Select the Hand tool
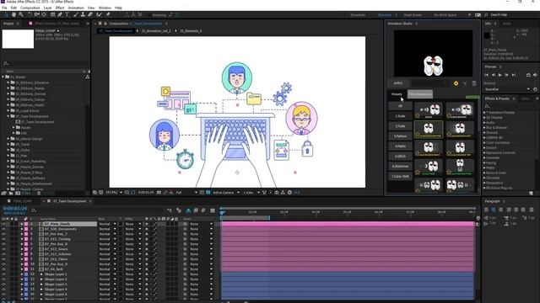This screenshot has height=303, width=540. click(x=13, y=15)
